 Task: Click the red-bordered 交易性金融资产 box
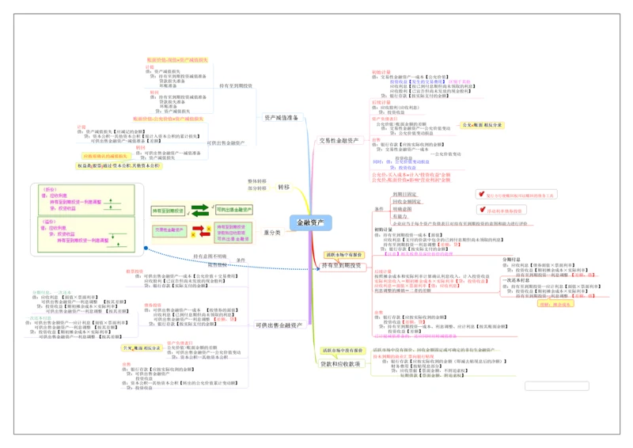[x=169, y=230]
